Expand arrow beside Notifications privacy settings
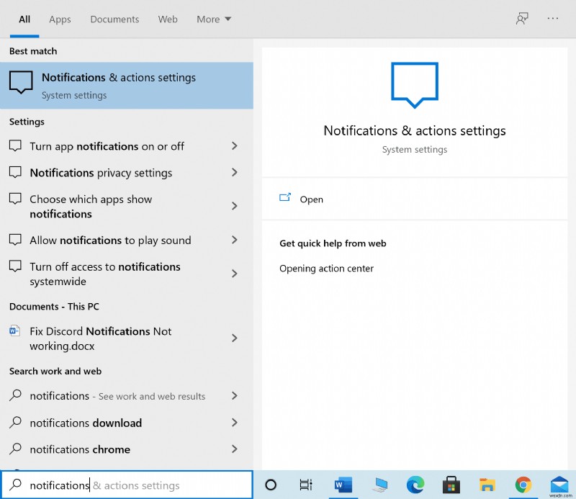The height and width of the screenshot is (499, 576). tap(234, 173)
